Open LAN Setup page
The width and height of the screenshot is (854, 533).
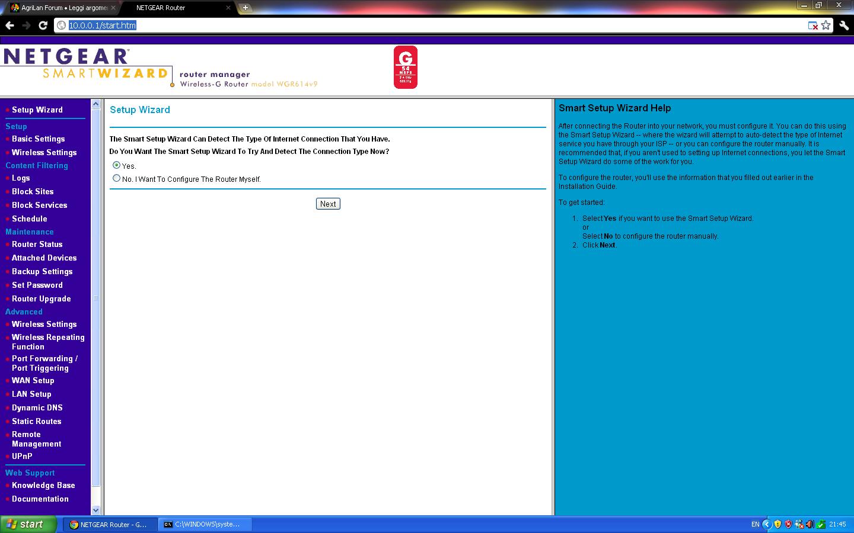click(31, 394)
